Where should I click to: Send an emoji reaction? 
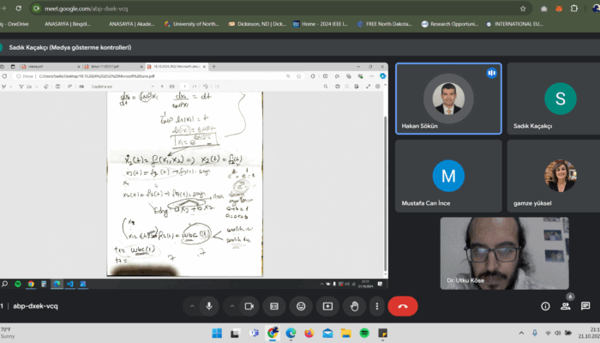pyautogui.click(x=301, y=305)
